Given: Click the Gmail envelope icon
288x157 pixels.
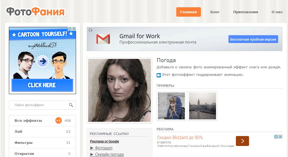Looking at the screenshot, I should pyautogui.click(x=103, y=39).
